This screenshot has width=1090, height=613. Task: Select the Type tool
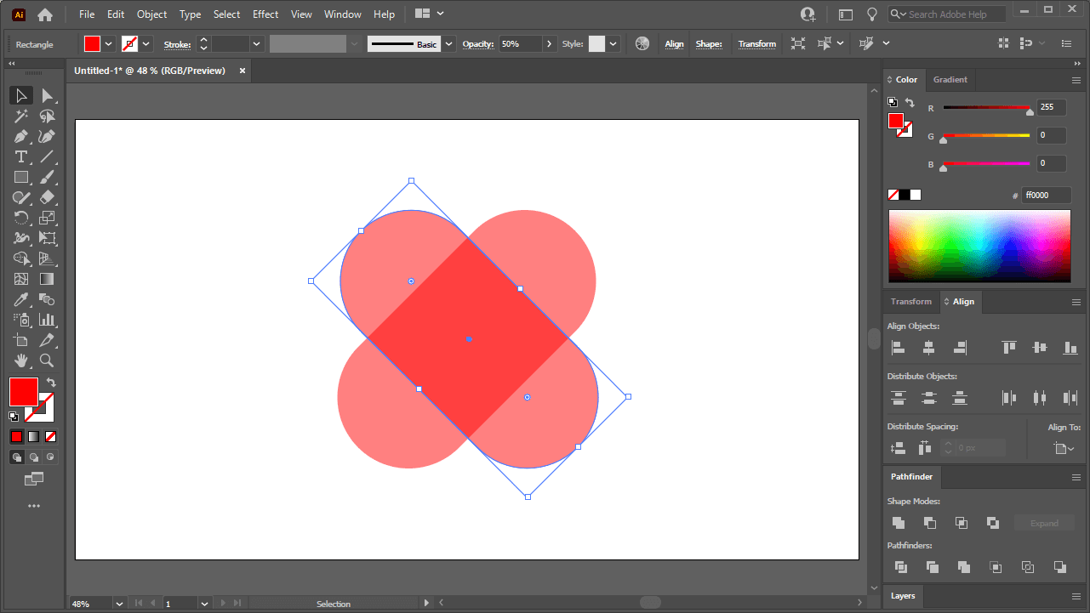(21, 156)
